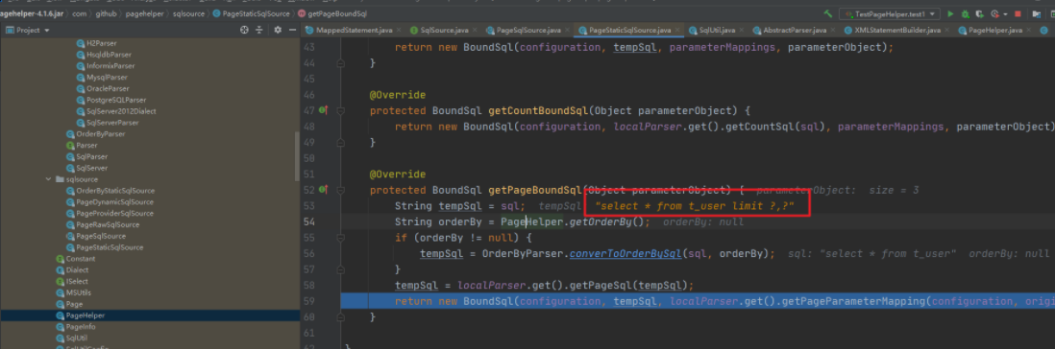Click the getPageBoundSql breadcrumb
The image size is (1055, 349).
tap(332, 13)
